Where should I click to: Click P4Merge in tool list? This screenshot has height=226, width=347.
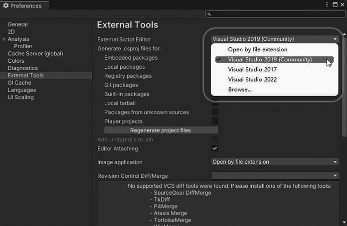pos(166,207)
